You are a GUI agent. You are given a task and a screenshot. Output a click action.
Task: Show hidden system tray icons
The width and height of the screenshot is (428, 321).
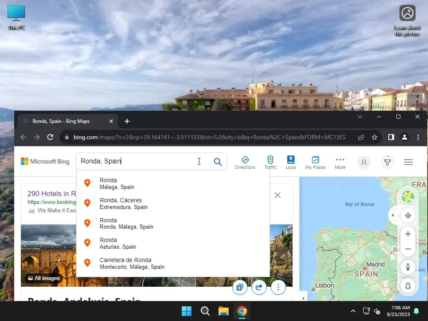353,311
